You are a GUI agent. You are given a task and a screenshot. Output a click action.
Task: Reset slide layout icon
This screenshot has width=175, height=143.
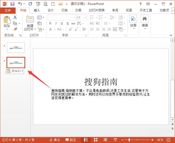40,23
